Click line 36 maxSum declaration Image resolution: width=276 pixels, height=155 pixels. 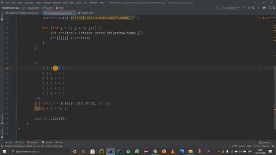(72, 103)
